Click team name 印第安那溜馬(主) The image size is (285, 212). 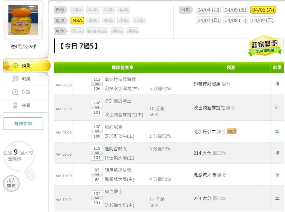click(122, 88)
